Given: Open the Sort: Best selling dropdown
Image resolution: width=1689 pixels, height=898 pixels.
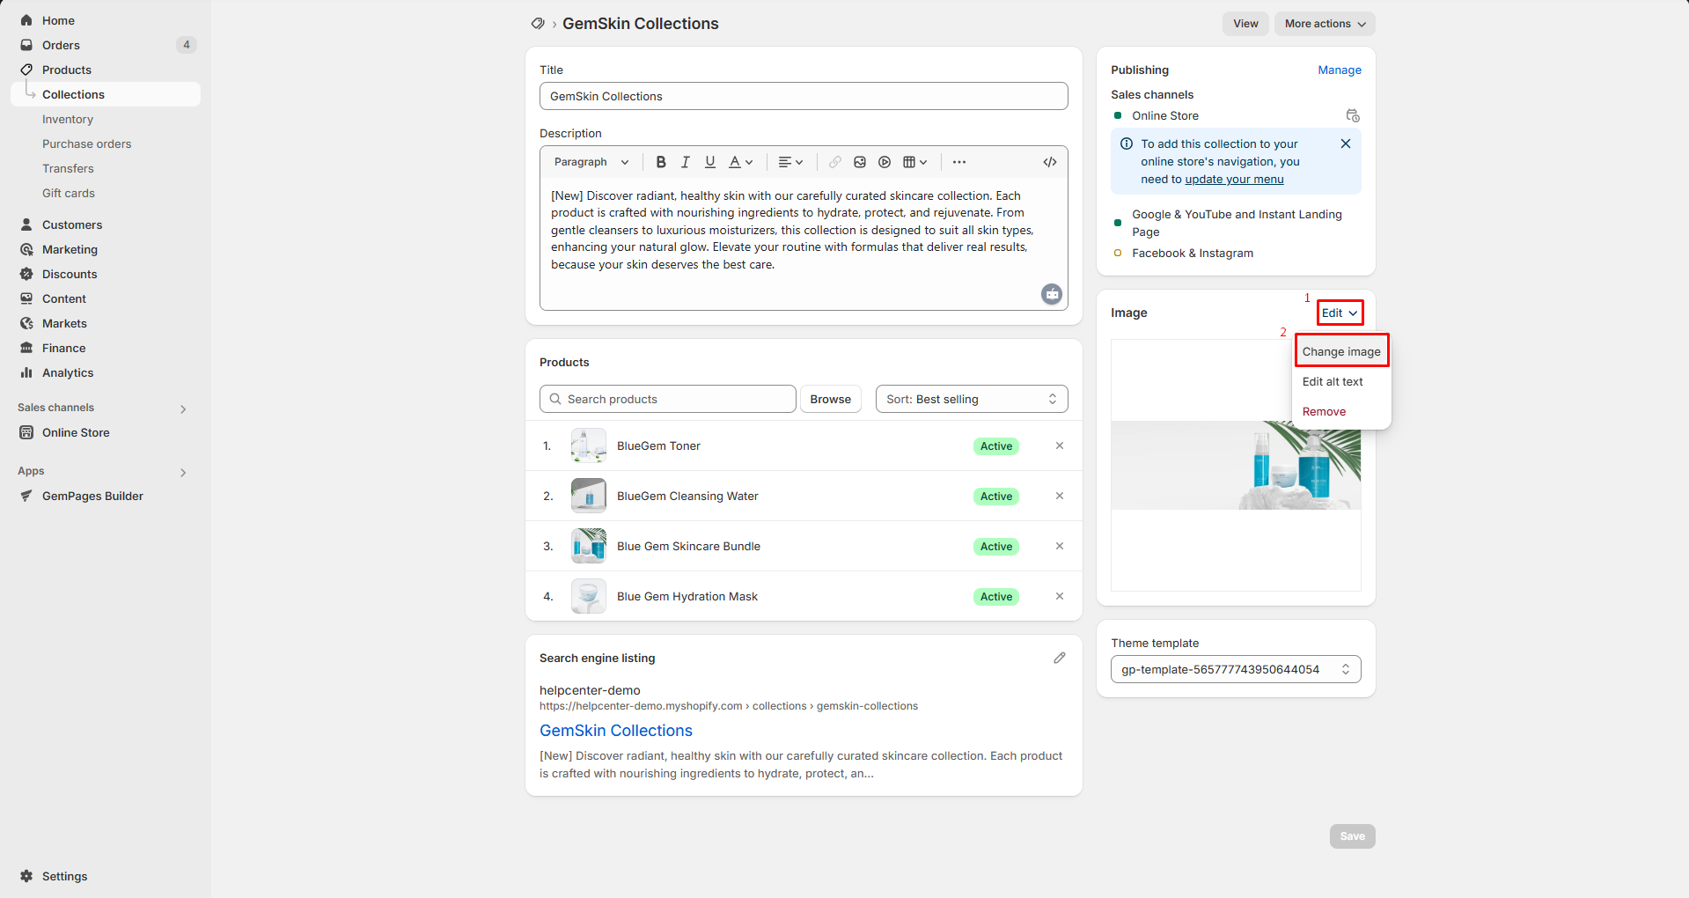Looking at the screenshot, I should click(971, 399).
